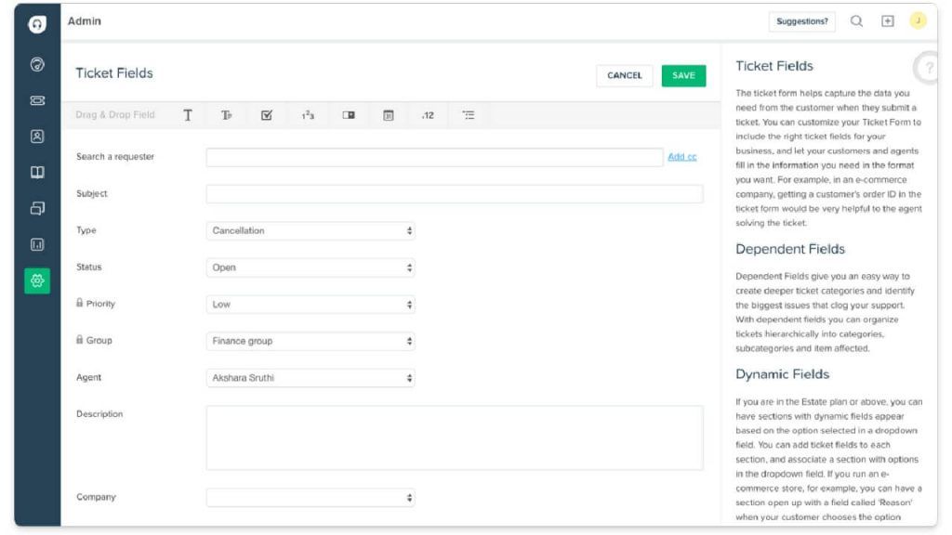Pick the number field icon
This screenshot has height=535, width=952.
click(308, 115)
